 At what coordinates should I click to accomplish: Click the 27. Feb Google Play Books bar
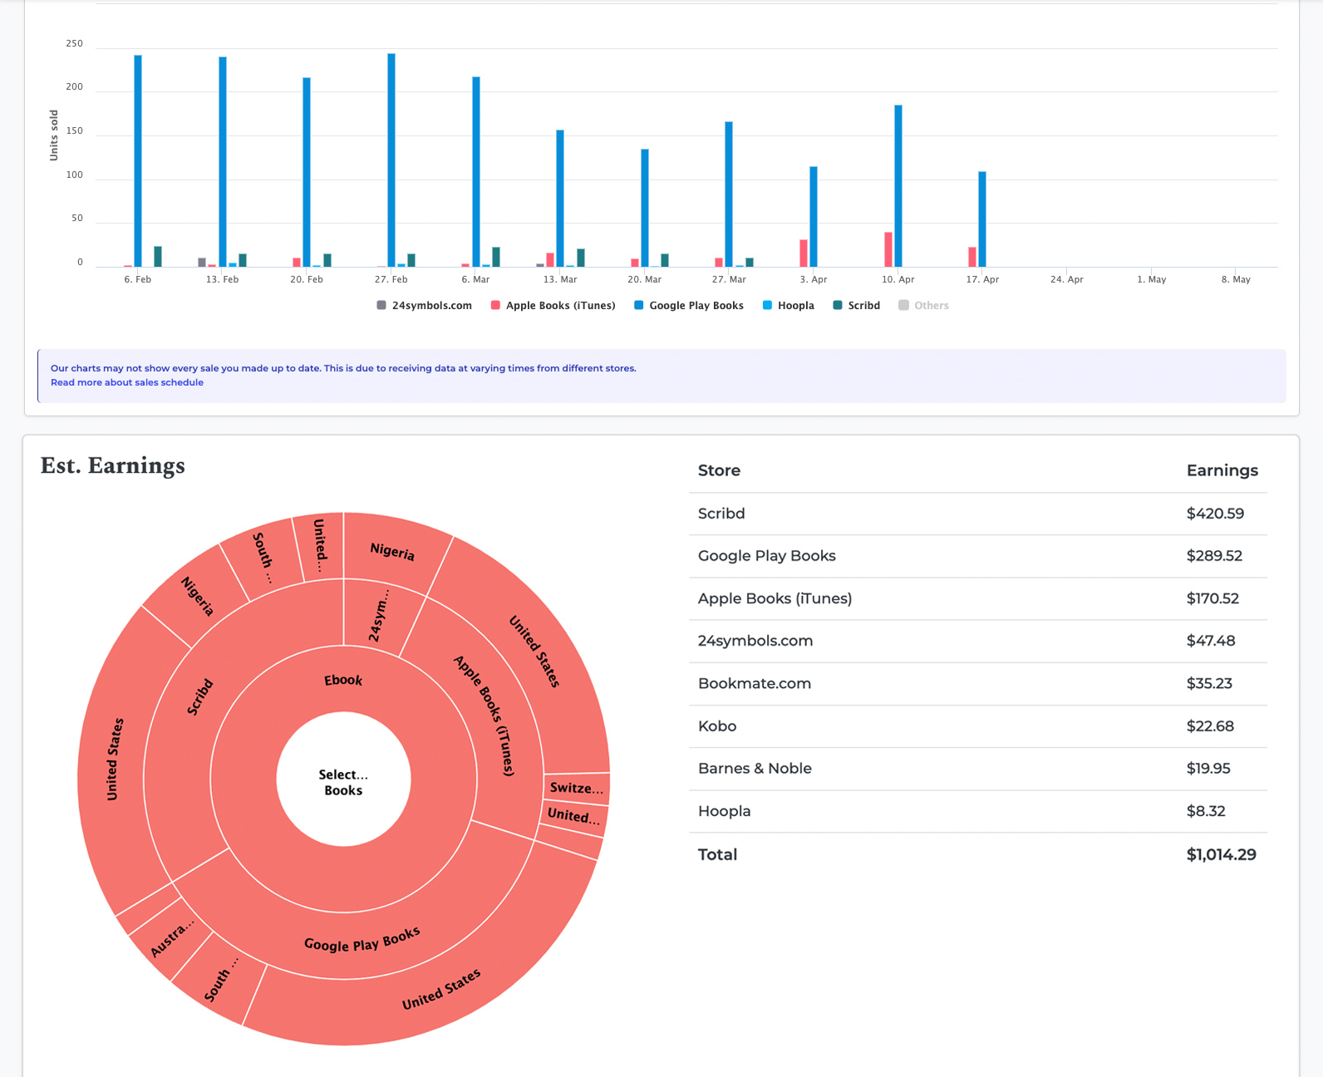click(391, 160)
